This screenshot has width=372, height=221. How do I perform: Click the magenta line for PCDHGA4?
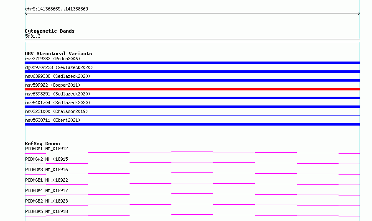192,194
